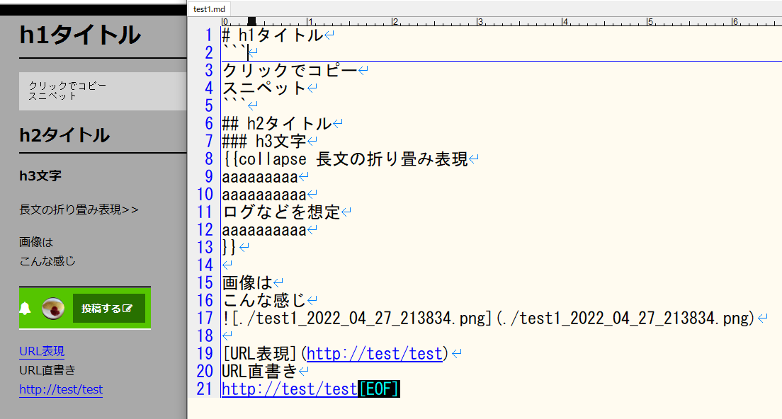Click the 'スニペット' line in editor

263,88
